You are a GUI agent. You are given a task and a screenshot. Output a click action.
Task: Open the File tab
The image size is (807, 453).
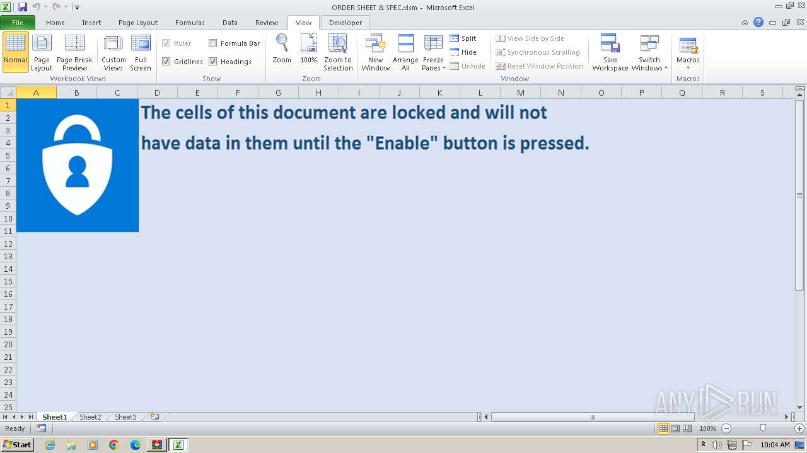tap(18, 23)
